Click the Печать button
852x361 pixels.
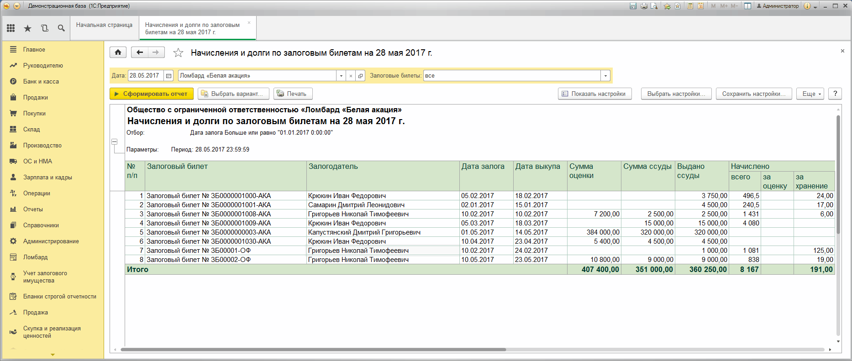pos(293,94)
